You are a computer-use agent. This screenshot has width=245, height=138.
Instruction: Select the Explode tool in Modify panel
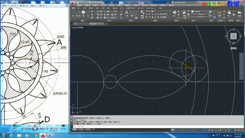pyautogui.click(x=121, y=15)
